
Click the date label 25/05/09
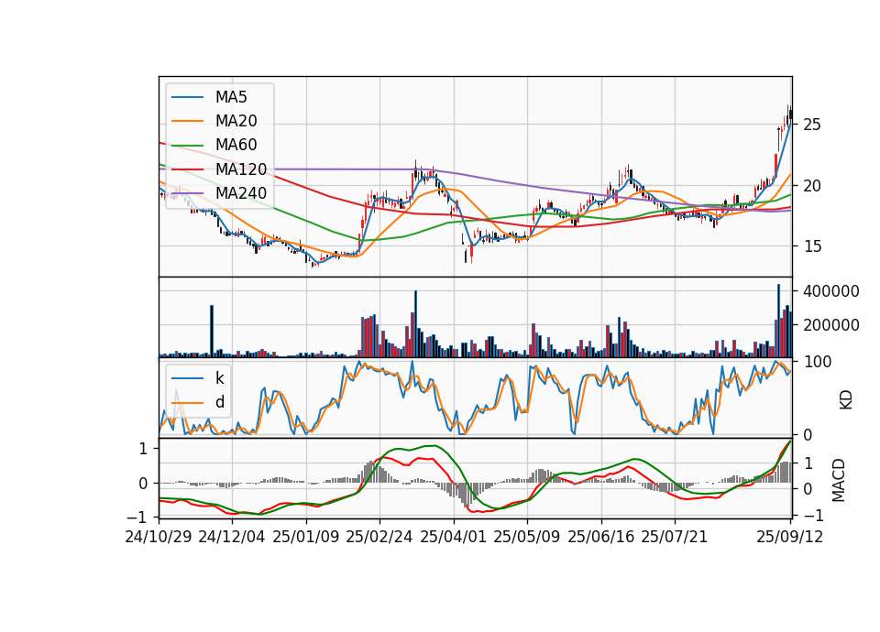click(526, 538)
